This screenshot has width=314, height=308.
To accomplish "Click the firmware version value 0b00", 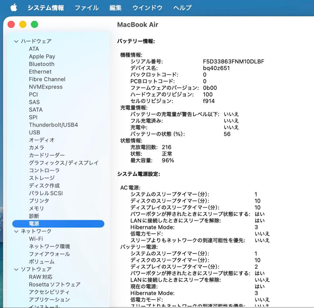I will (210, 88).
